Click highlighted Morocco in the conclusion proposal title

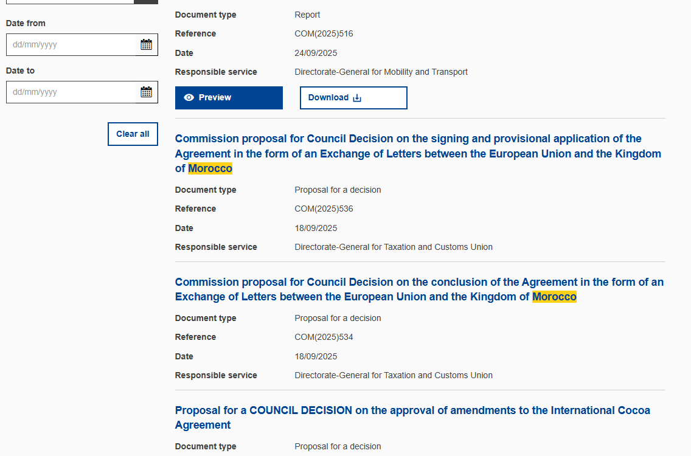(554, 297)
